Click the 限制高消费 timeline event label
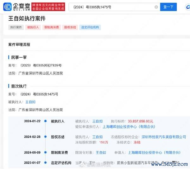 pyautogui.click(x=59, y=153)
